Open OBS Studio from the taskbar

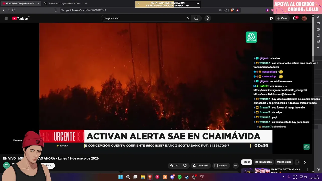pos(194,177)
